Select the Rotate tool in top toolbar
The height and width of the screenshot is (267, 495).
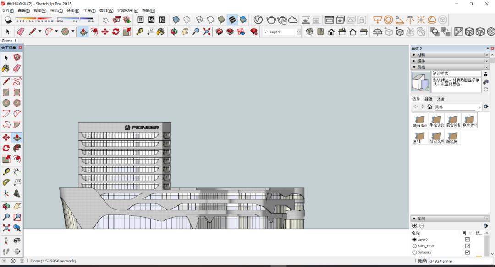tap(115, 32)
